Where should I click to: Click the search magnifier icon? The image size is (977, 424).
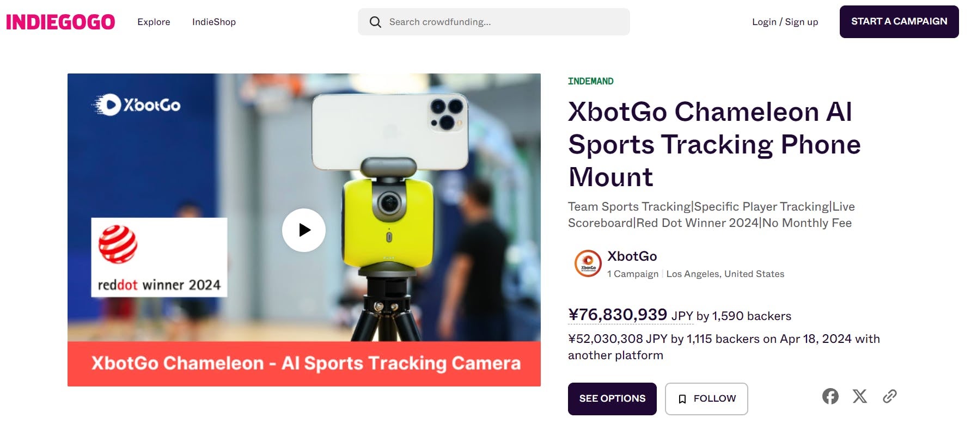click(375, 22)
